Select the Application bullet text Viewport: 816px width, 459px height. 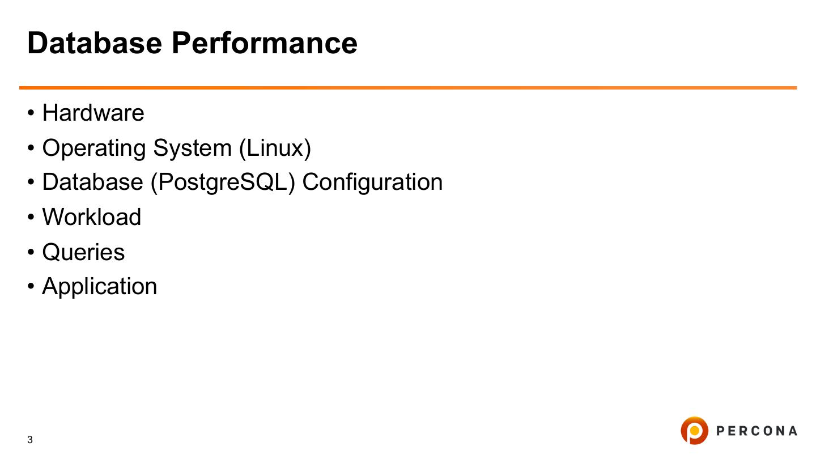click(100, 287)
